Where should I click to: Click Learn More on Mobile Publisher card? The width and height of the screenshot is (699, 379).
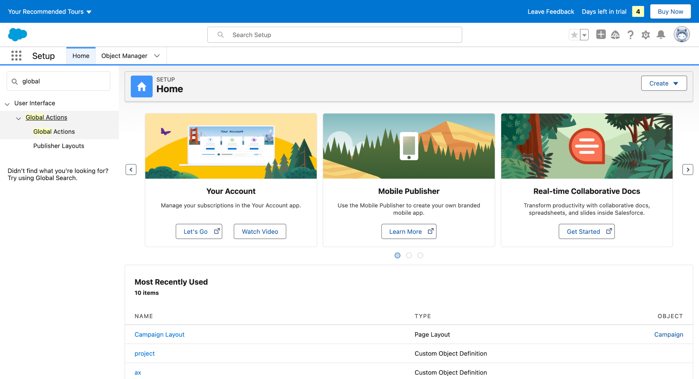tap(409, 231)
